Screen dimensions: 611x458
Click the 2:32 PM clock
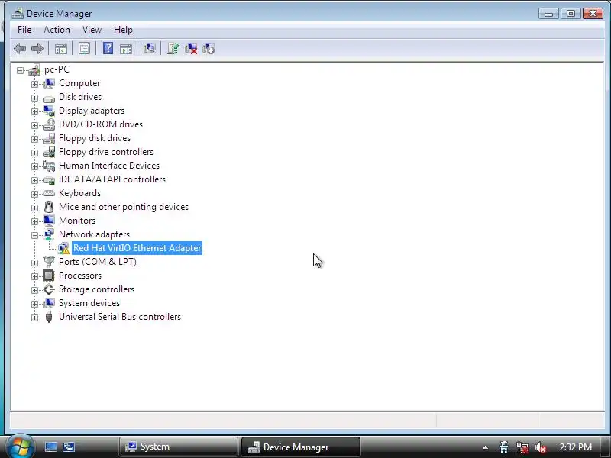[x=576, y=447]
